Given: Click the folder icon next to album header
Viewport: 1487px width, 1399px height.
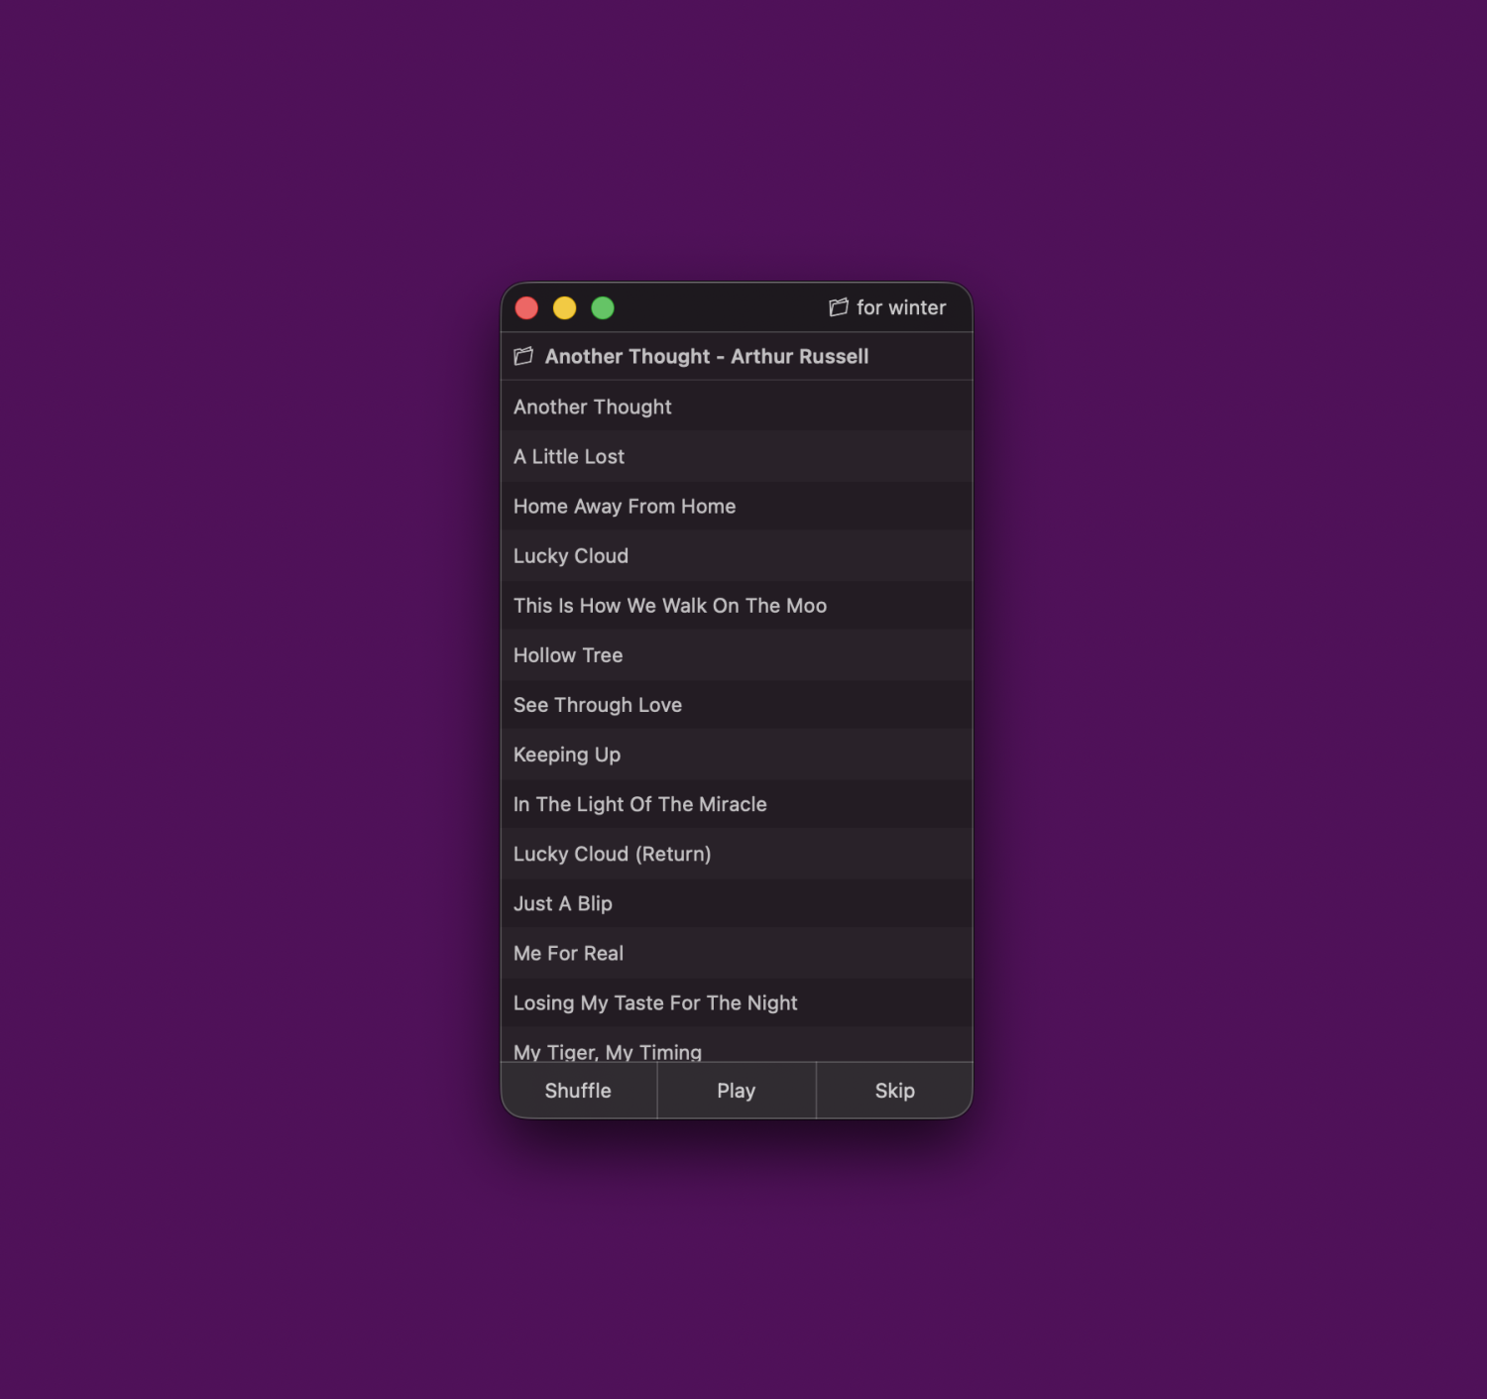Looking at the screenshot, I should pyautogui.click(x=523, y=356).
